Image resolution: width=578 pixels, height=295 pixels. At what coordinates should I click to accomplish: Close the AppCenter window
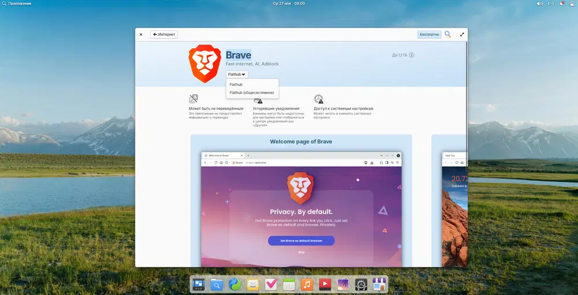pyautogui.click(x=141, y=35)
